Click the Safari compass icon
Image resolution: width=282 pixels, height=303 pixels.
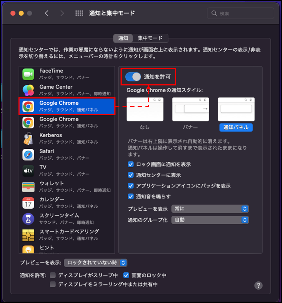click(x=28, y=155)
